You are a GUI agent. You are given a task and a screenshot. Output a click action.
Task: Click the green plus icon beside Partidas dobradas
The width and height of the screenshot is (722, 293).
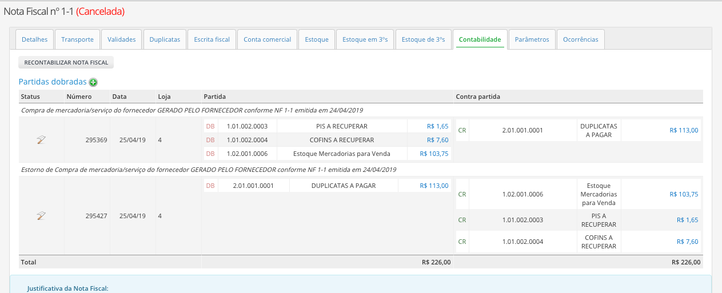click(x=93, y=82)
